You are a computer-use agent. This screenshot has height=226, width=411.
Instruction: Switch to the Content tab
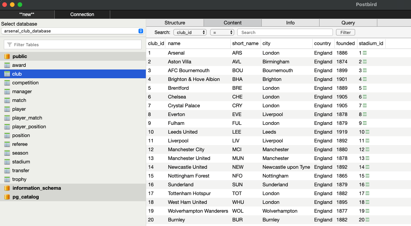point(233,23)
